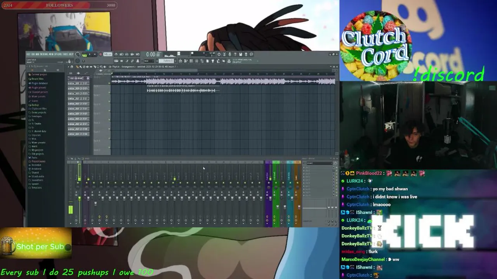The width and height of the screenshot is (497, 279).
Task: Show the Playlist window via toolbar icon
Action: click(180, 61)
